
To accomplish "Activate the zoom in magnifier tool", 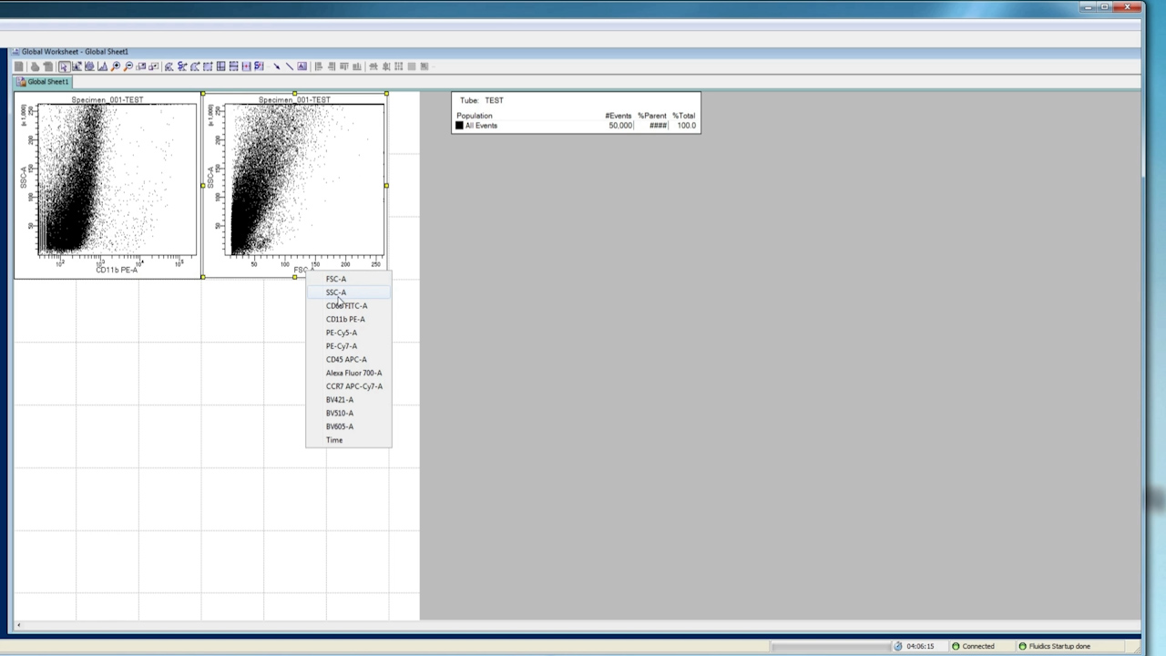I will 116,67.
